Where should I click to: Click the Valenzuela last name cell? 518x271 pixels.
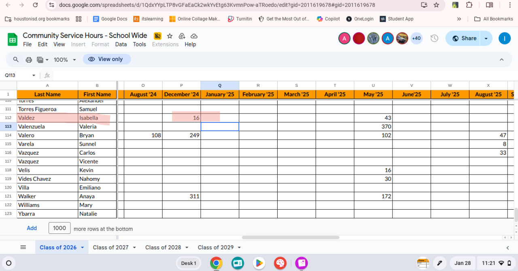pyautogui.click(x=47, y=126)
